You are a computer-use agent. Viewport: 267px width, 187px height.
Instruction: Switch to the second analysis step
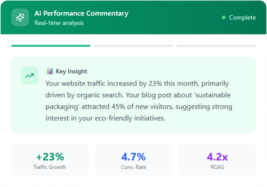click(x=133, y=46)
